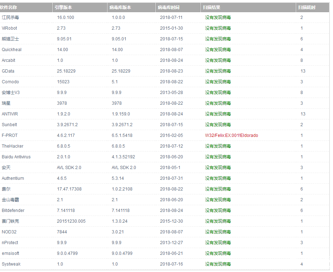Click the 引擎版本 column header
Viewport: 333px width, 272px height.
[63, 8]
